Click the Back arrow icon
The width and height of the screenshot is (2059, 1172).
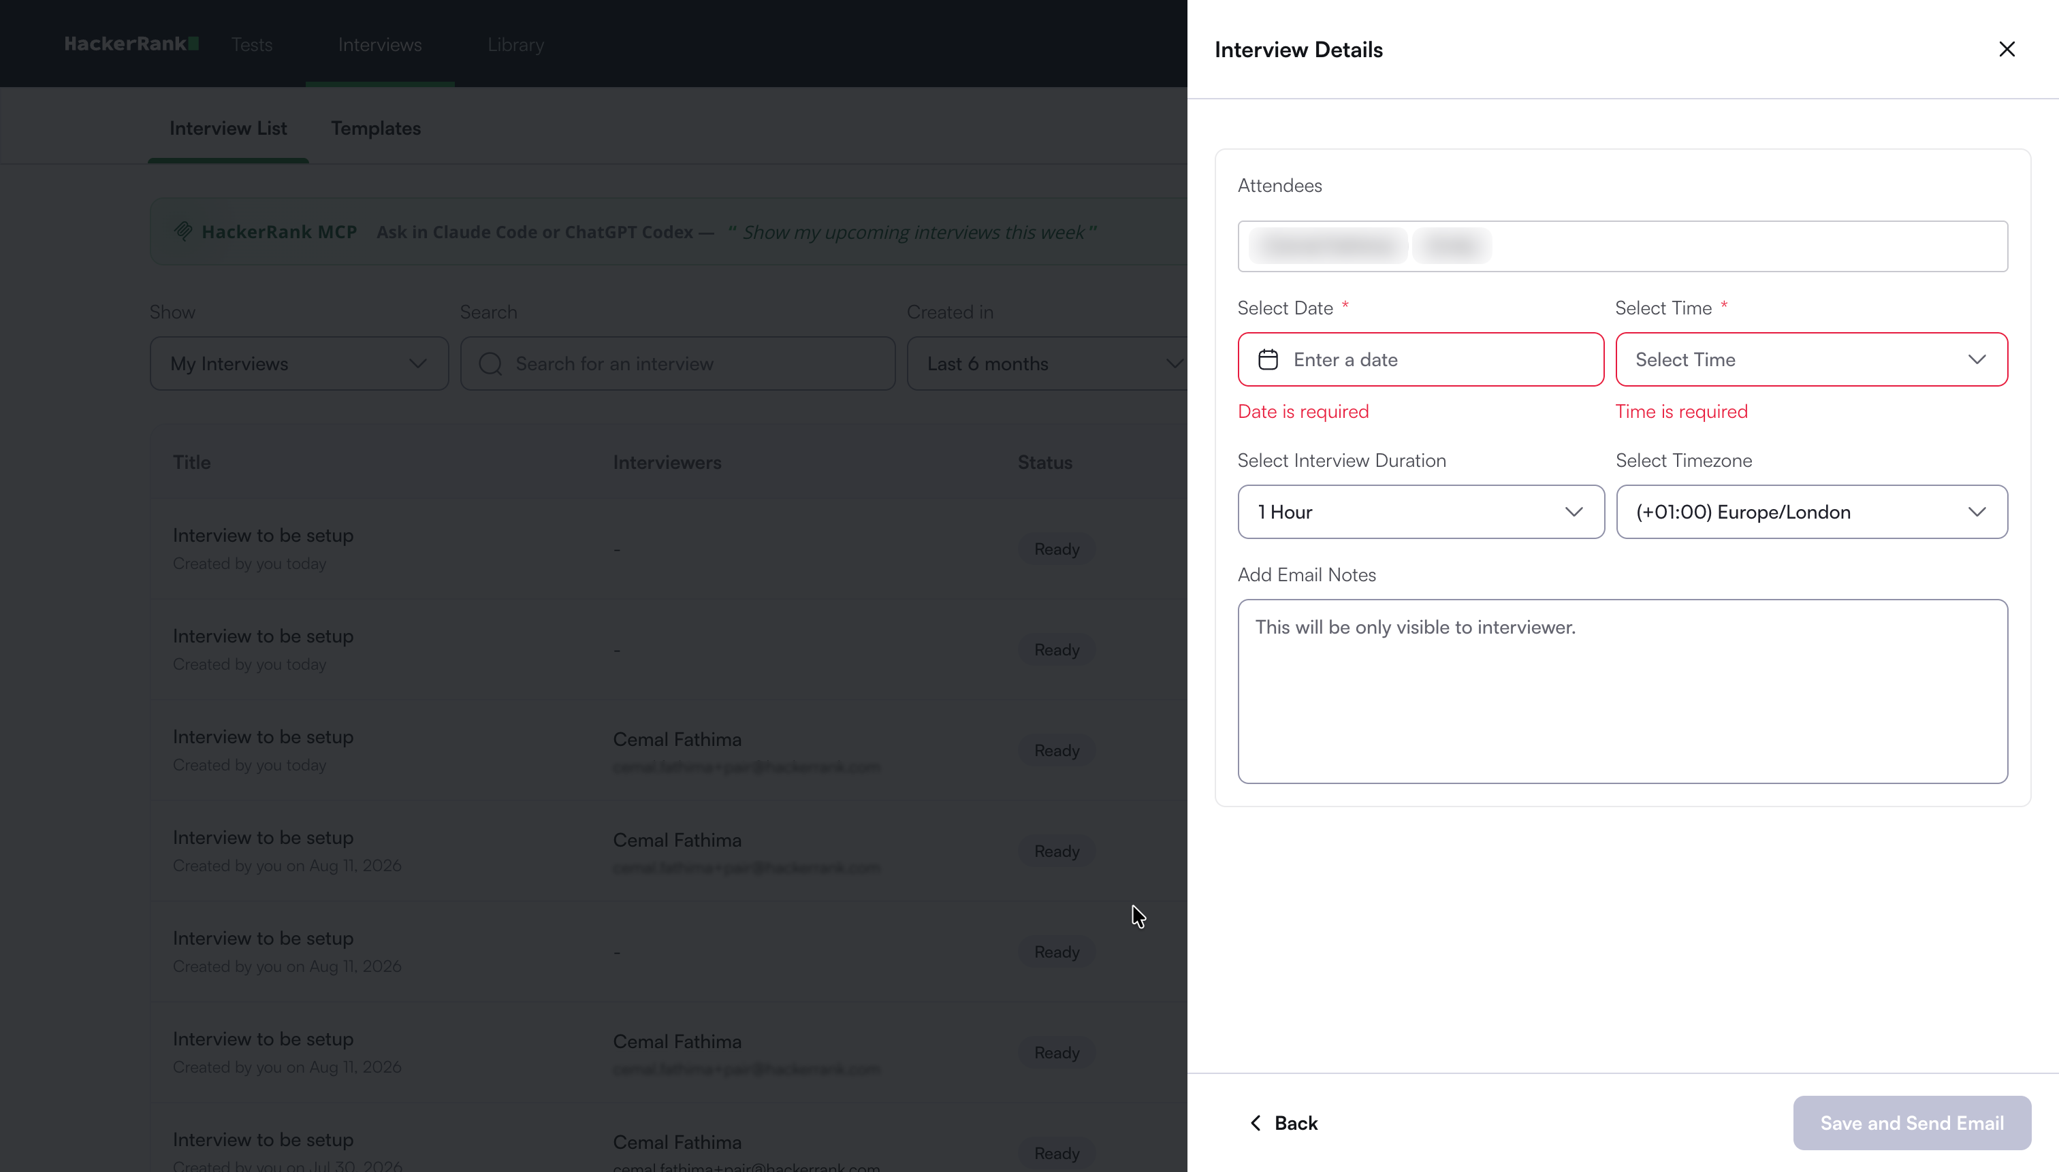tap(1256, 1123)
